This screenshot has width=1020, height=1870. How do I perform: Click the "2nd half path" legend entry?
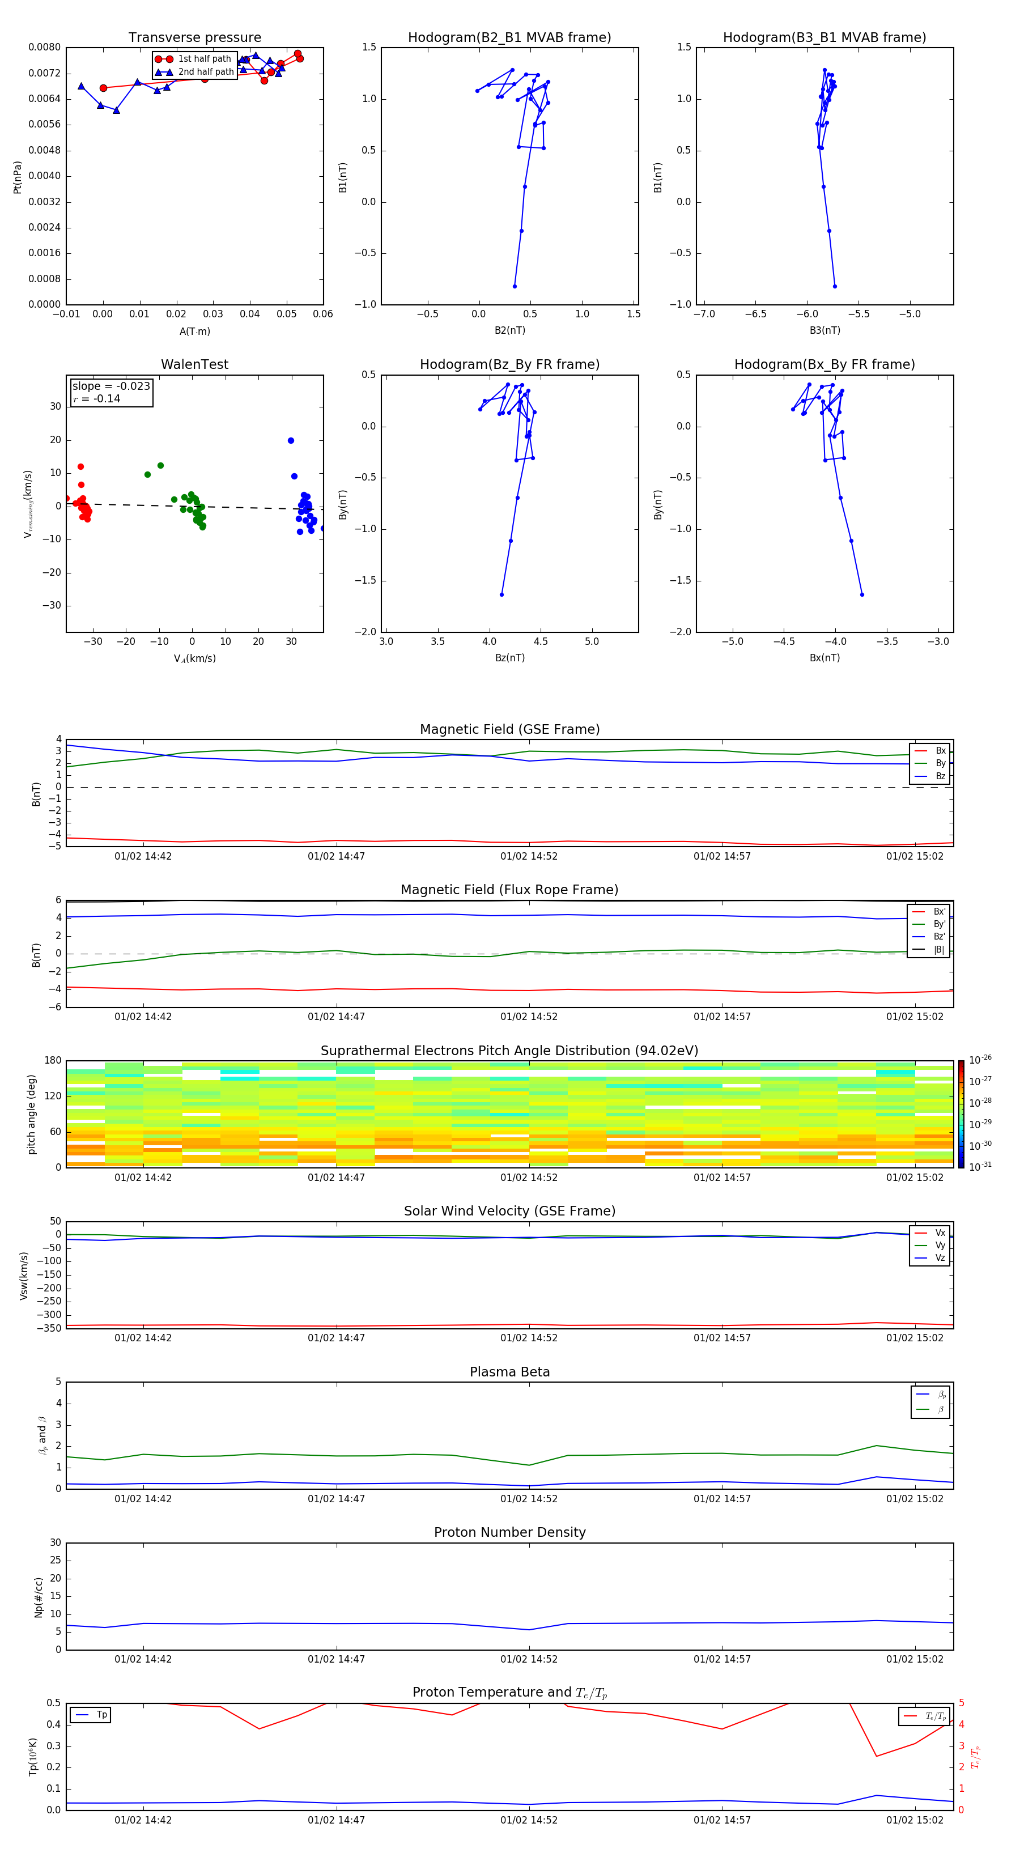[194, 72]
